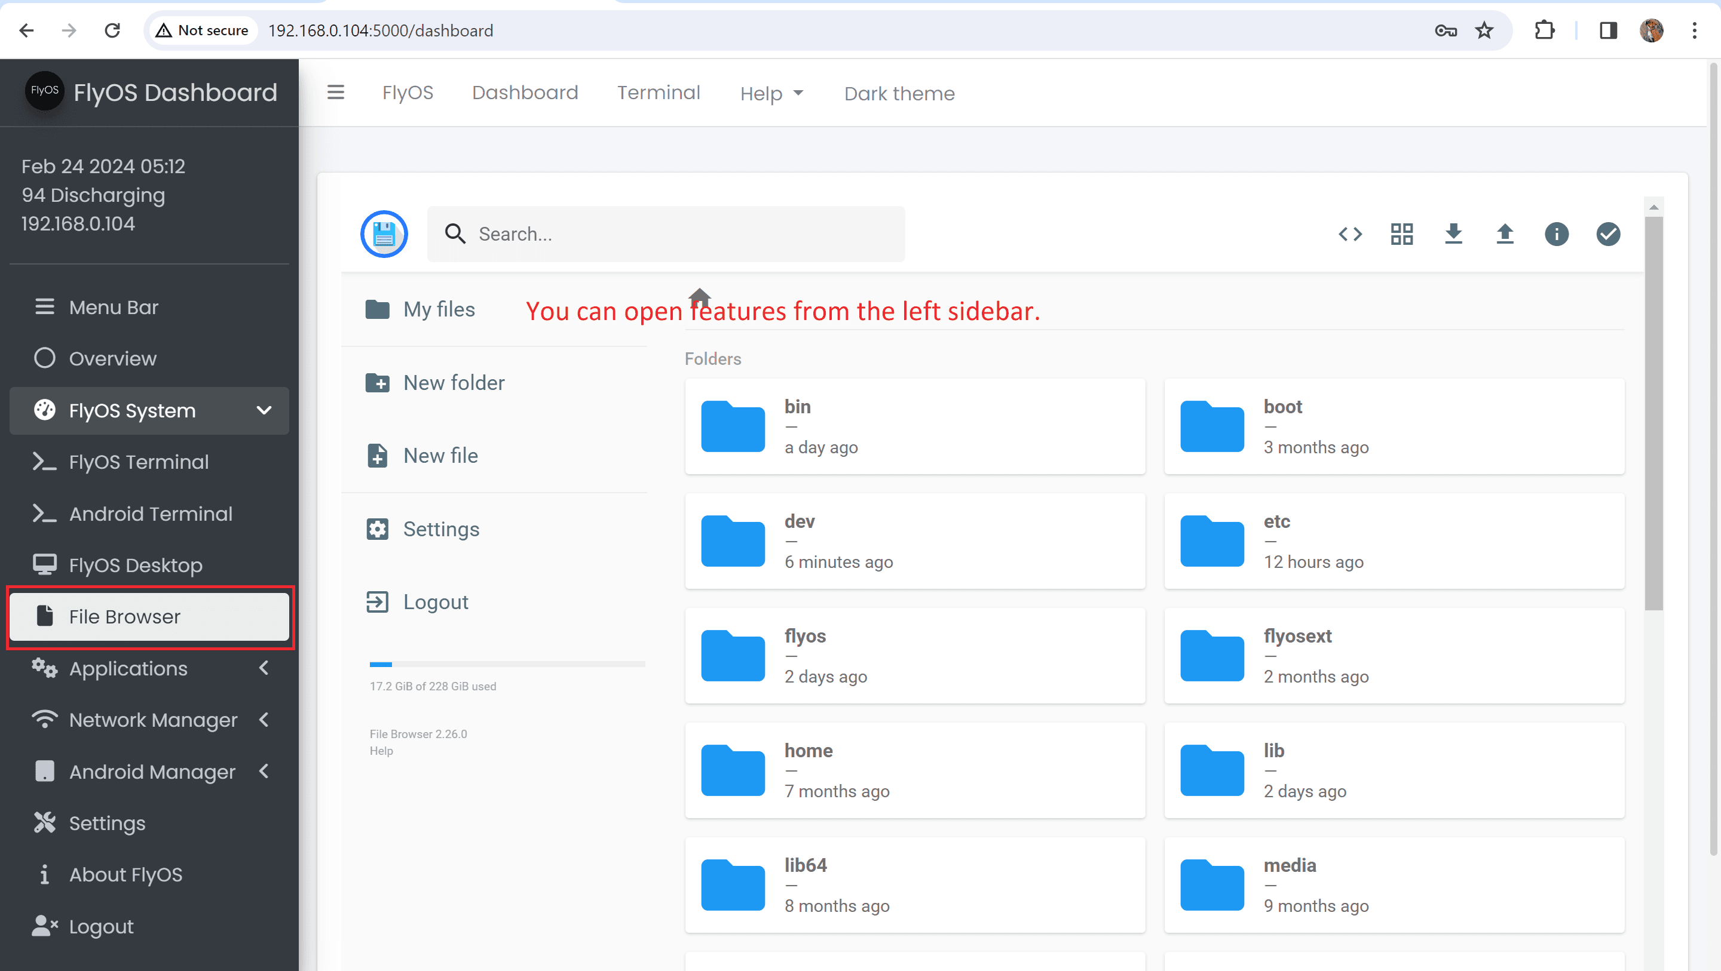This screenshot has width=1721, height=971.
Task: Click the File Browser sidebar icon
Action: pos(42,616)
